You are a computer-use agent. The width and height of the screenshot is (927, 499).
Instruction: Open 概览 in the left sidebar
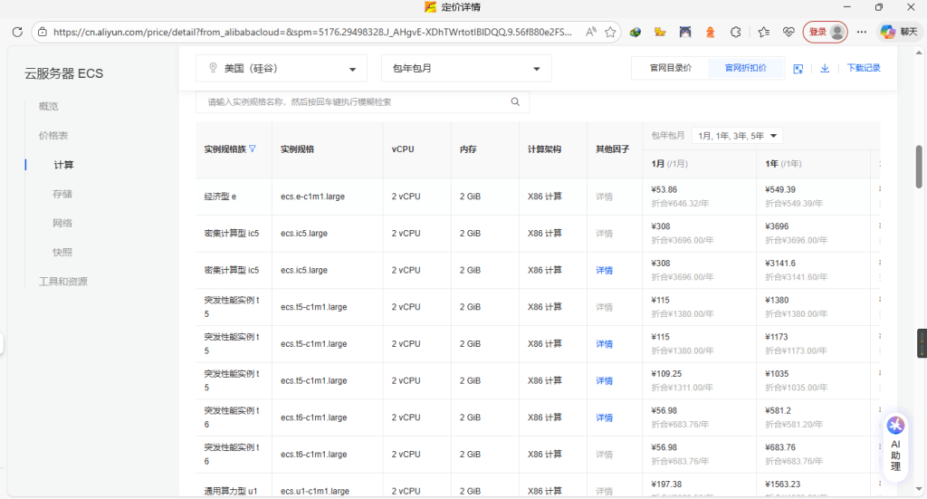tap(48, 106)
